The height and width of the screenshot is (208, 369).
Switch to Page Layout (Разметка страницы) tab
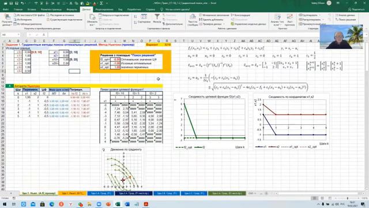click(51, 9)
